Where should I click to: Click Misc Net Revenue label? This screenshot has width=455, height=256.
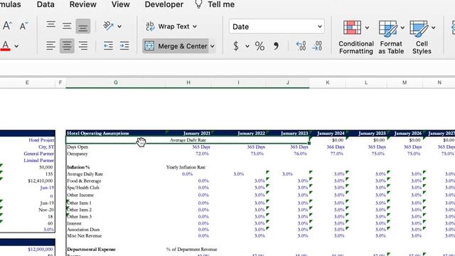84,235
